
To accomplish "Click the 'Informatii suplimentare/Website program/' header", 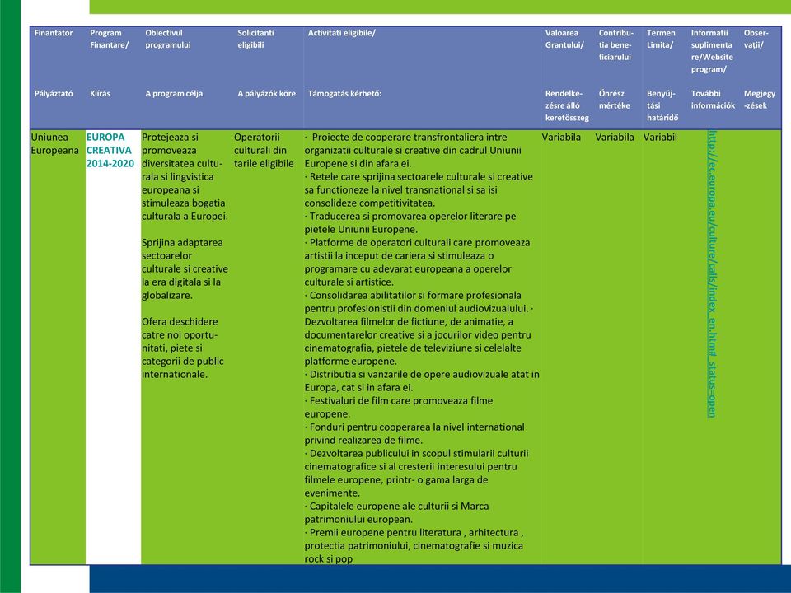I will click(712, 51).
